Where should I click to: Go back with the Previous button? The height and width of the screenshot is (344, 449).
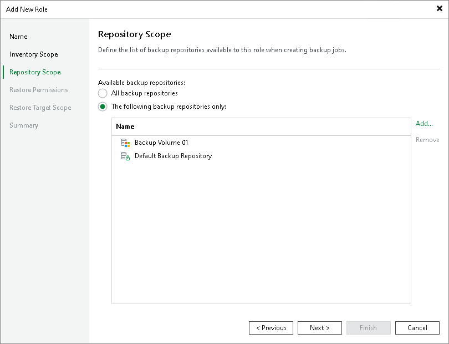tap(271, 328)
